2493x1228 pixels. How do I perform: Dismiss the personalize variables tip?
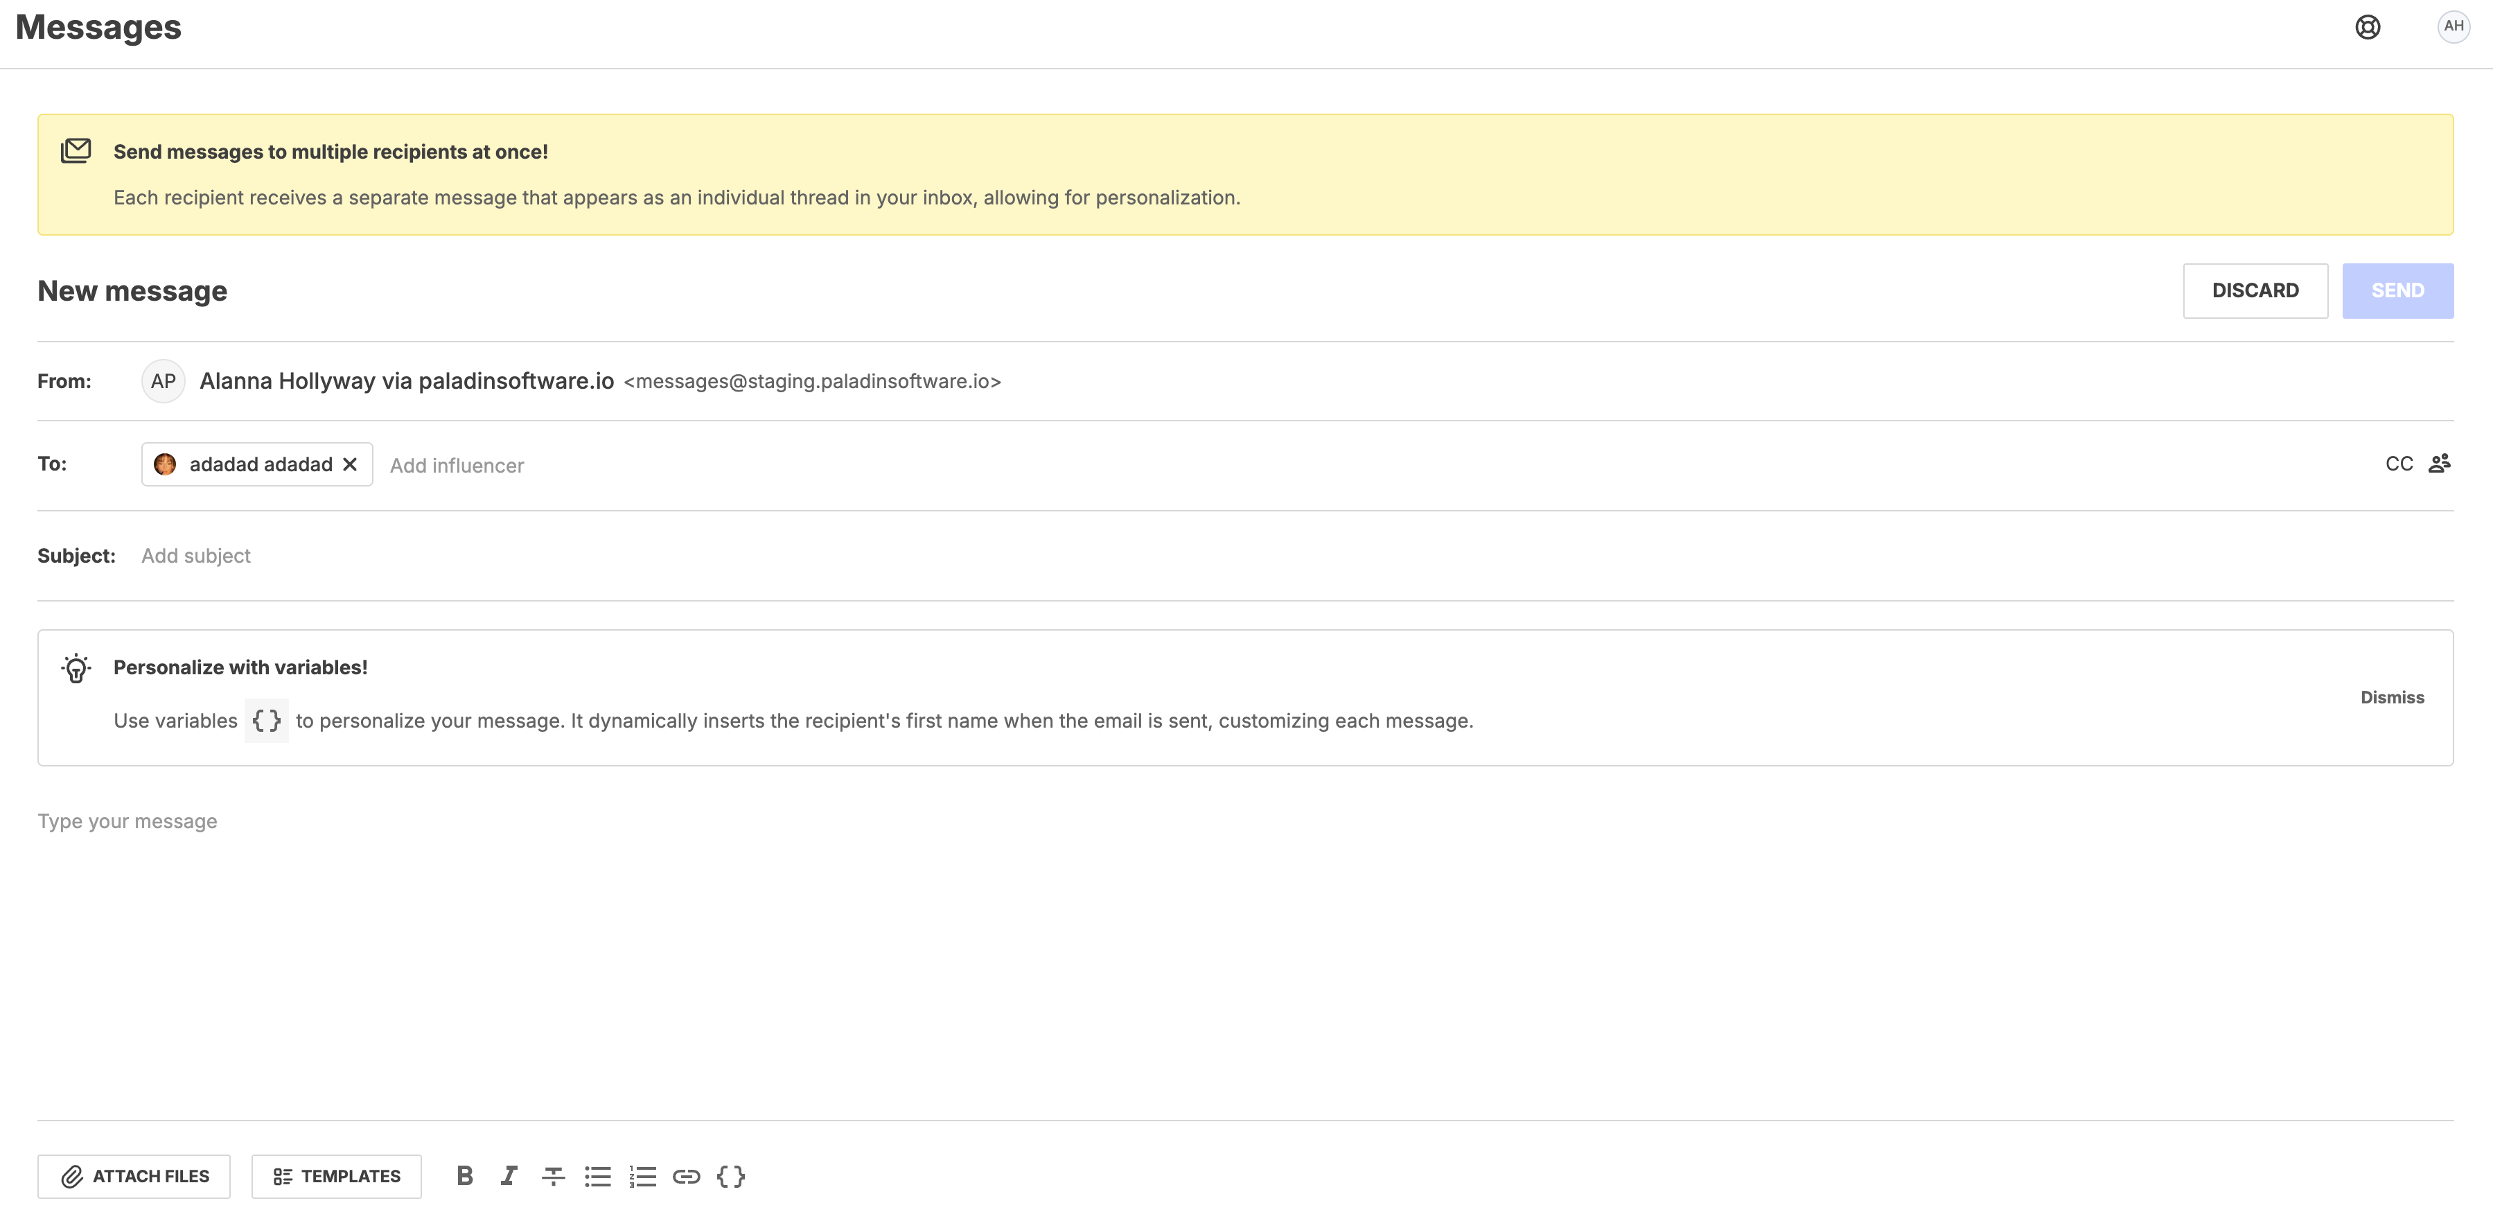[2391, 698]
